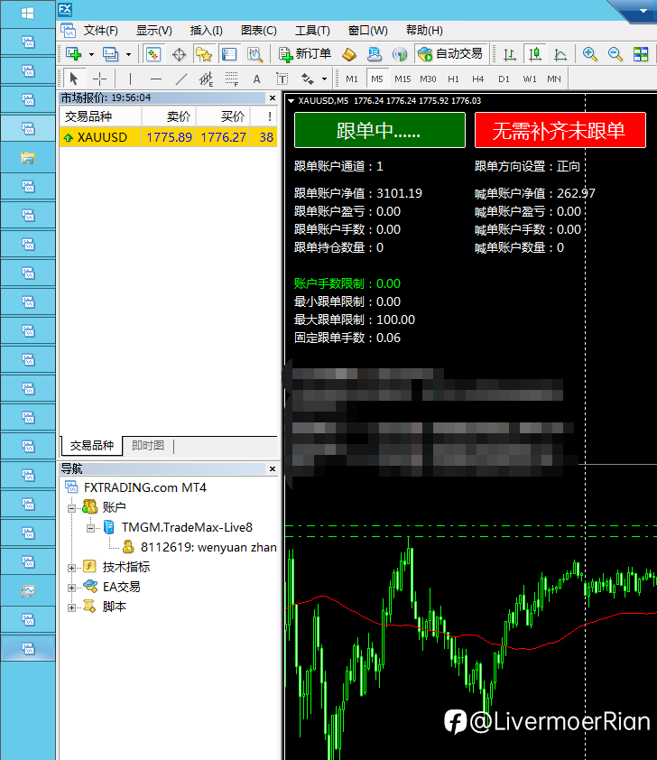Screen dimensions: 657x760
Task: Toggle the Market Watch window icon
Action: point(153,54)
